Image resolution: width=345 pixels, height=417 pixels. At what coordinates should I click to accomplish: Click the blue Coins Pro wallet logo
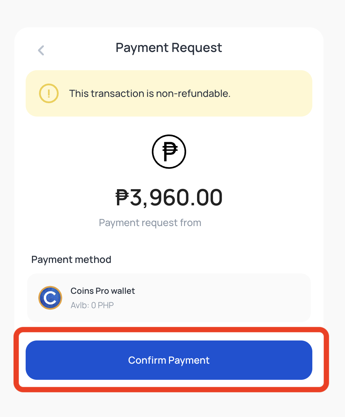click(50, 298)
